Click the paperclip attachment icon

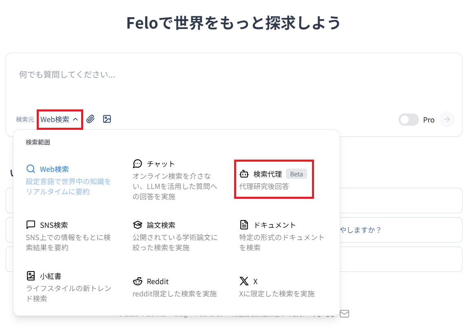click(x=90, y=119)
